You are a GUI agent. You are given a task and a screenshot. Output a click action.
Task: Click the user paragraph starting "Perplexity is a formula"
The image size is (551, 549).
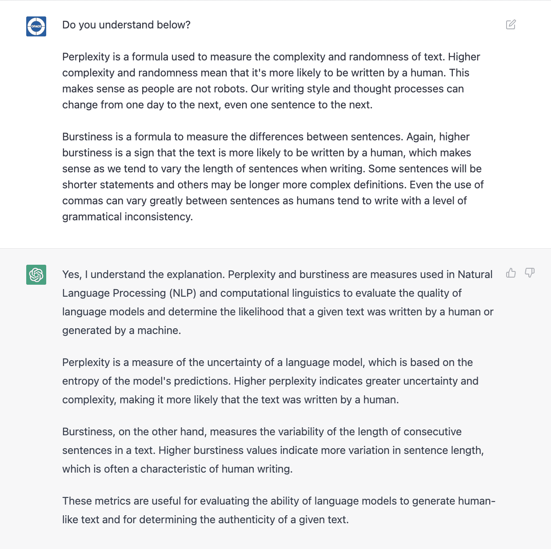click(x=271, y=81)
